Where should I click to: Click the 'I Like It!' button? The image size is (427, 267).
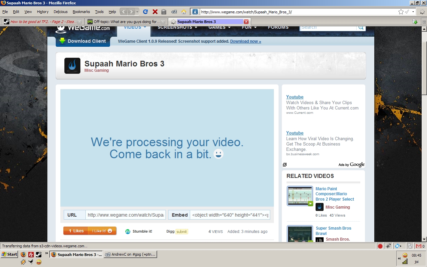102,231
